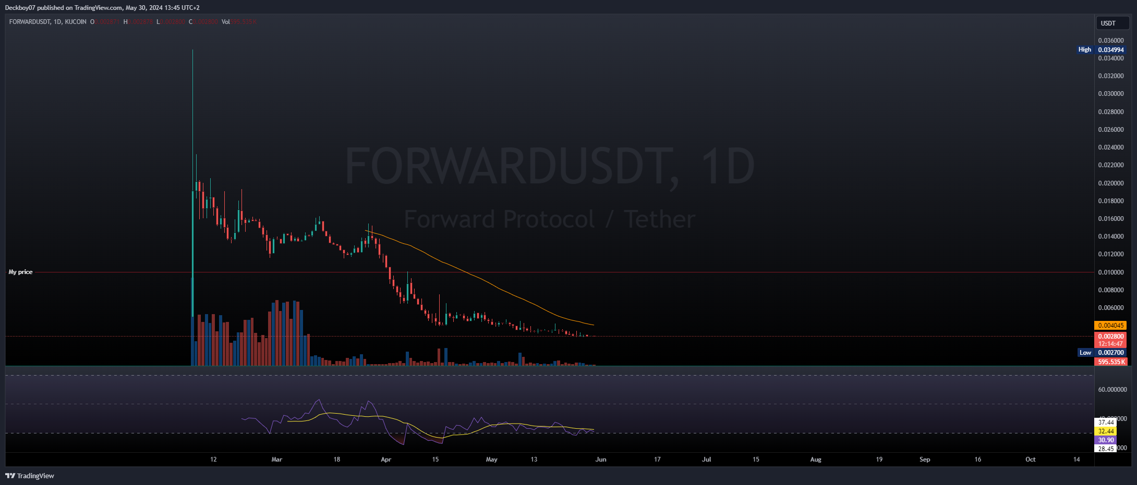Click the Sep label on the time axis
This screenshot has width=1137, height=485.
(x=925, y=459)
